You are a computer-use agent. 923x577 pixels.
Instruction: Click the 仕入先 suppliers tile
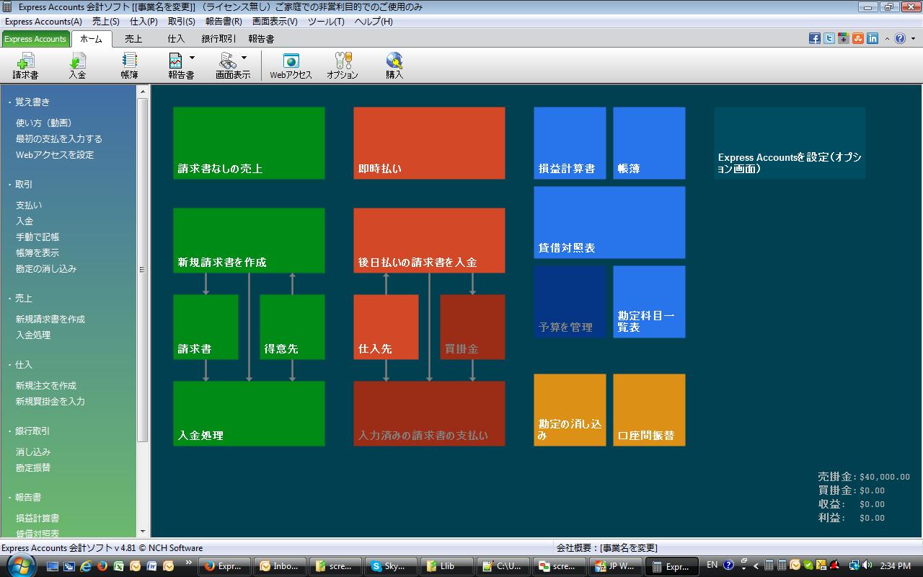(386, 327)
